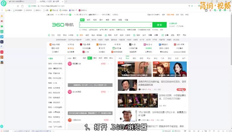Select the 资讯 search tab
Image resolution: width=232 pixels, height=132 pixels.
[x=88, y=20]
